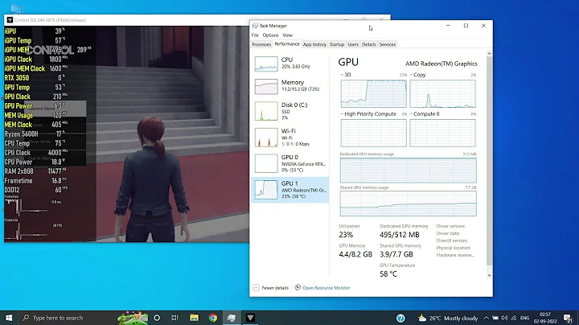579x325 pixels.
Task: Click the scrollbar up arrow in Task Manager
Action: tap(489, 54)
